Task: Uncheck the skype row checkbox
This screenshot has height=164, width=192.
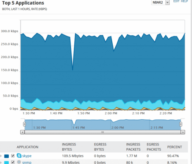Action: 13,156
